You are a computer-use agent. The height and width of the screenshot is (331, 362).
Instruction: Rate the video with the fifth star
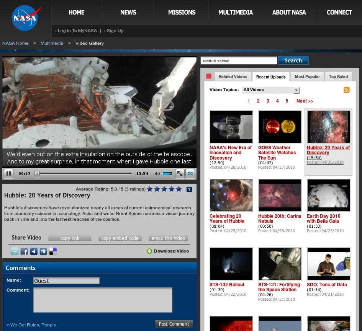(179, 189)
